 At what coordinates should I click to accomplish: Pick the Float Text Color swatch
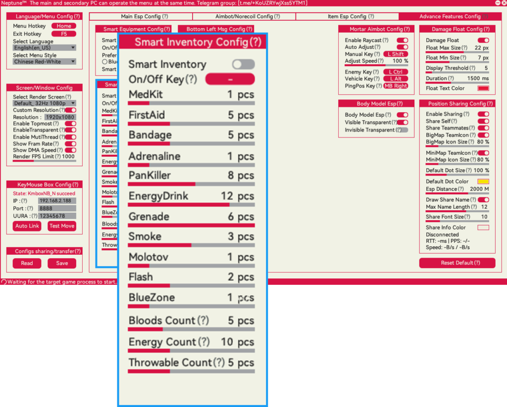(483, 89)
